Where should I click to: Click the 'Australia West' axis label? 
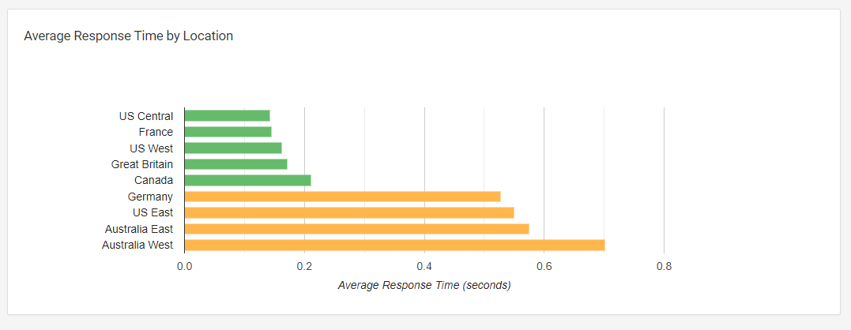pyautogui.click(x=137, y=245)
